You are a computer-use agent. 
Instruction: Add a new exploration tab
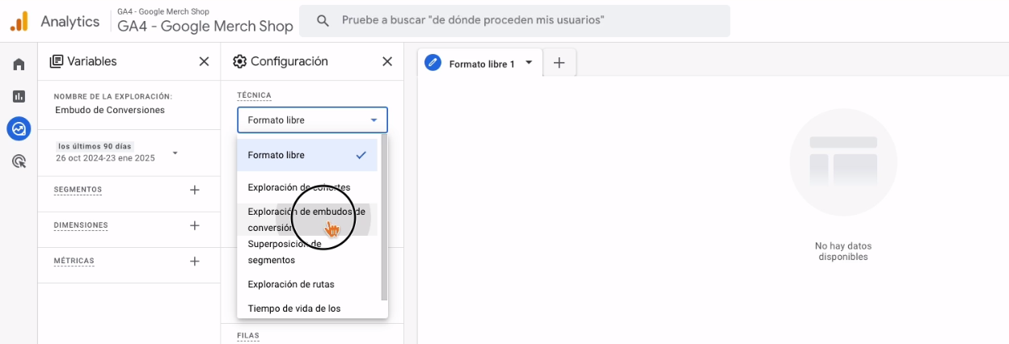coord(559,63)
